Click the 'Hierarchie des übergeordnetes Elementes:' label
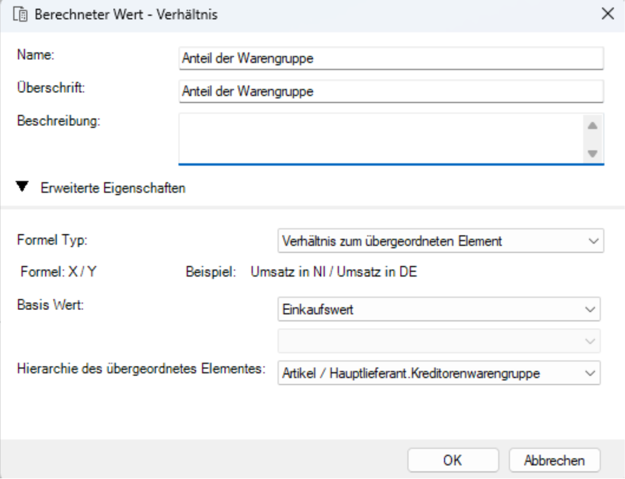Image resolution: width=625 pixels, height=479 pixels. point(141,368)
